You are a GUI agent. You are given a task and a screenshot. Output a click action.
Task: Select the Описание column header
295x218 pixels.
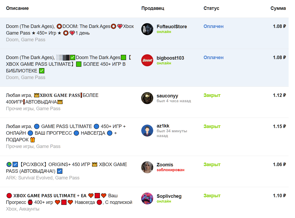17,8
